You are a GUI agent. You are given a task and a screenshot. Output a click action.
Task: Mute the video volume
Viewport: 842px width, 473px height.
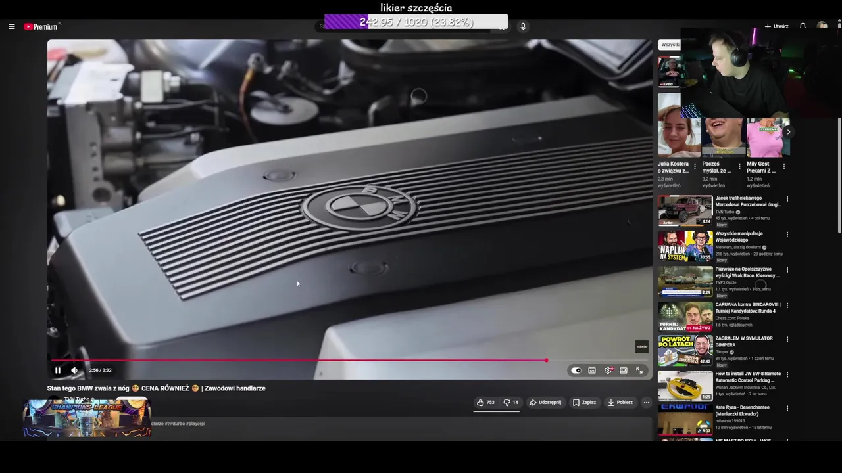pos(74,371)
